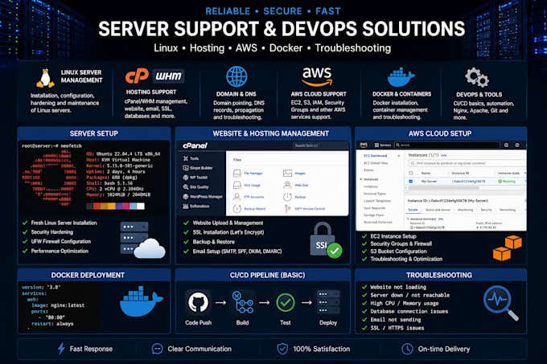Open Launch Templates in AWS sidebar
Screen dimensions: 547x364
tap(377, 201)
